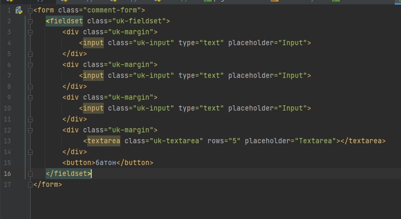Click the closing </textarea> tag
Viewport: 401px width, 219px height.
(363, 141)
